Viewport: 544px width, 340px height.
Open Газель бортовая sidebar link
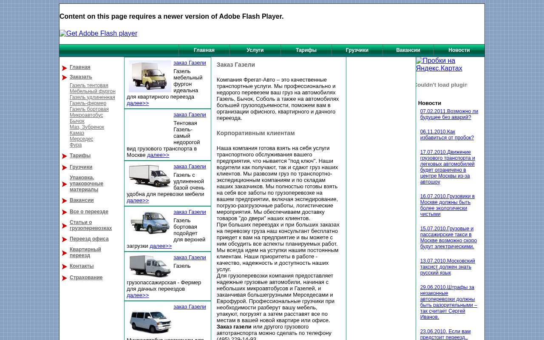(89, 109)
